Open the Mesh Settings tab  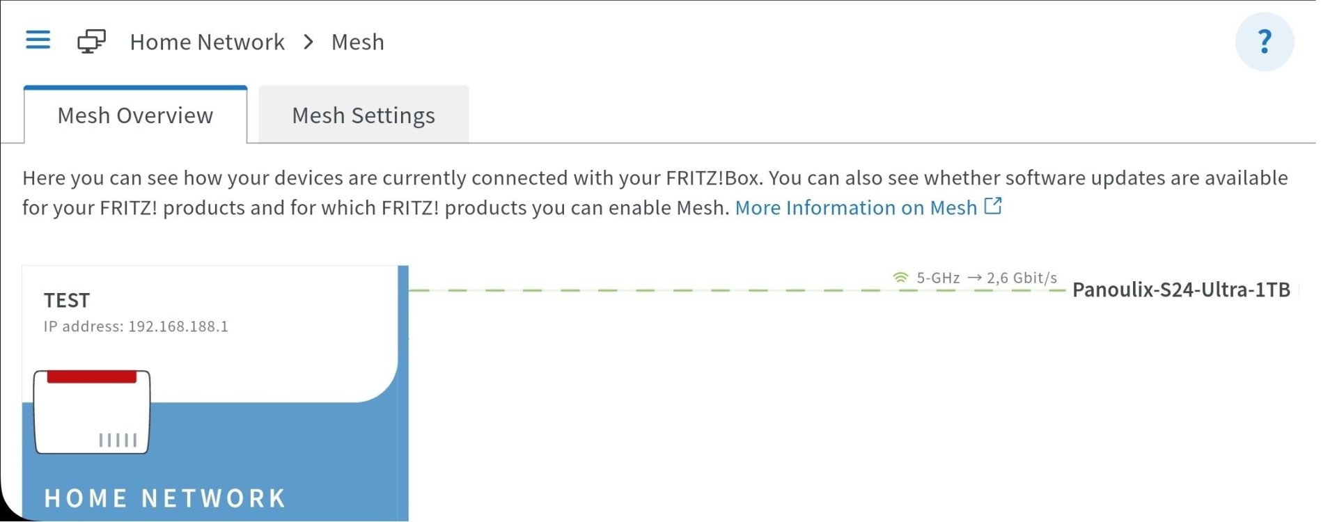click(x=363, y=116)
